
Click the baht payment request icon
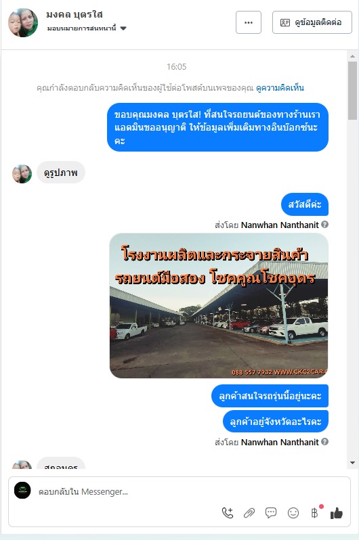pyautogui.click(x=314, y=513)
